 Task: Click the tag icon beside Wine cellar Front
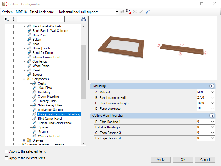(34, 136)
